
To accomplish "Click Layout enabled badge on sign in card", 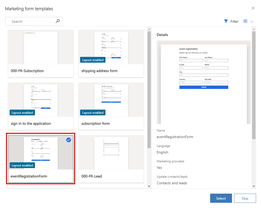I will click(22, 112).
